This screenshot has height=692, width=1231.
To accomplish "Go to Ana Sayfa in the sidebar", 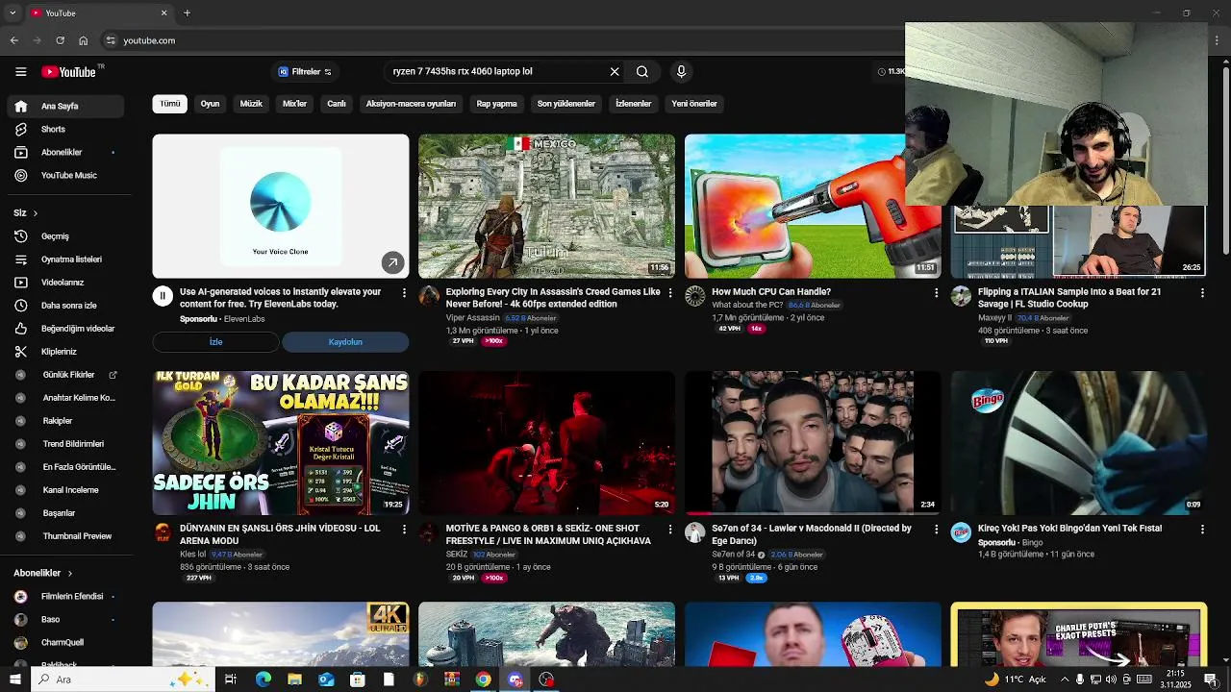I will click(65, 106).
